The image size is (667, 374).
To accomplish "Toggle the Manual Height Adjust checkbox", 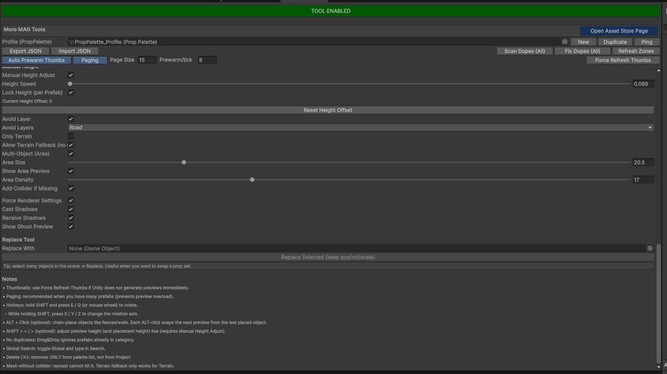I will (71, 75).
